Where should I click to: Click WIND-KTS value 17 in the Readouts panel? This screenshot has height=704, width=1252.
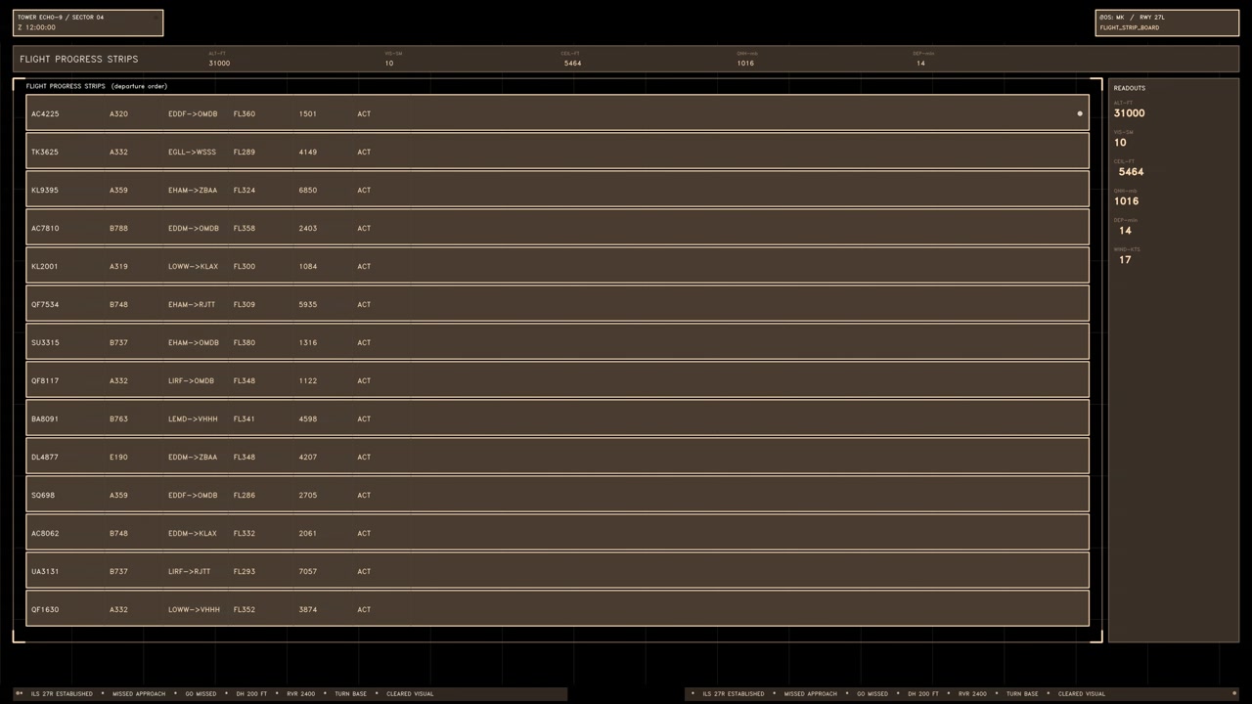pos(1125,260)
